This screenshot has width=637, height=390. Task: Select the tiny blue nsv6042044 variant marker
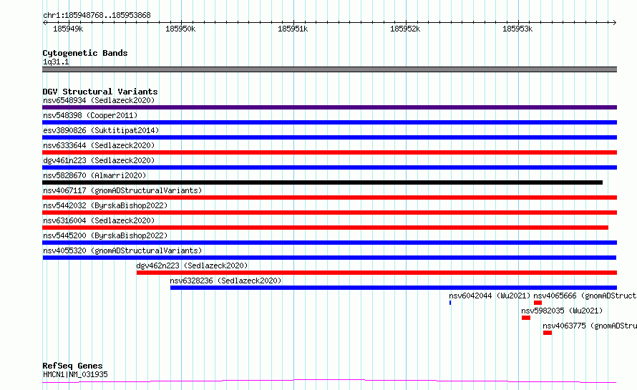click(450, 303)
